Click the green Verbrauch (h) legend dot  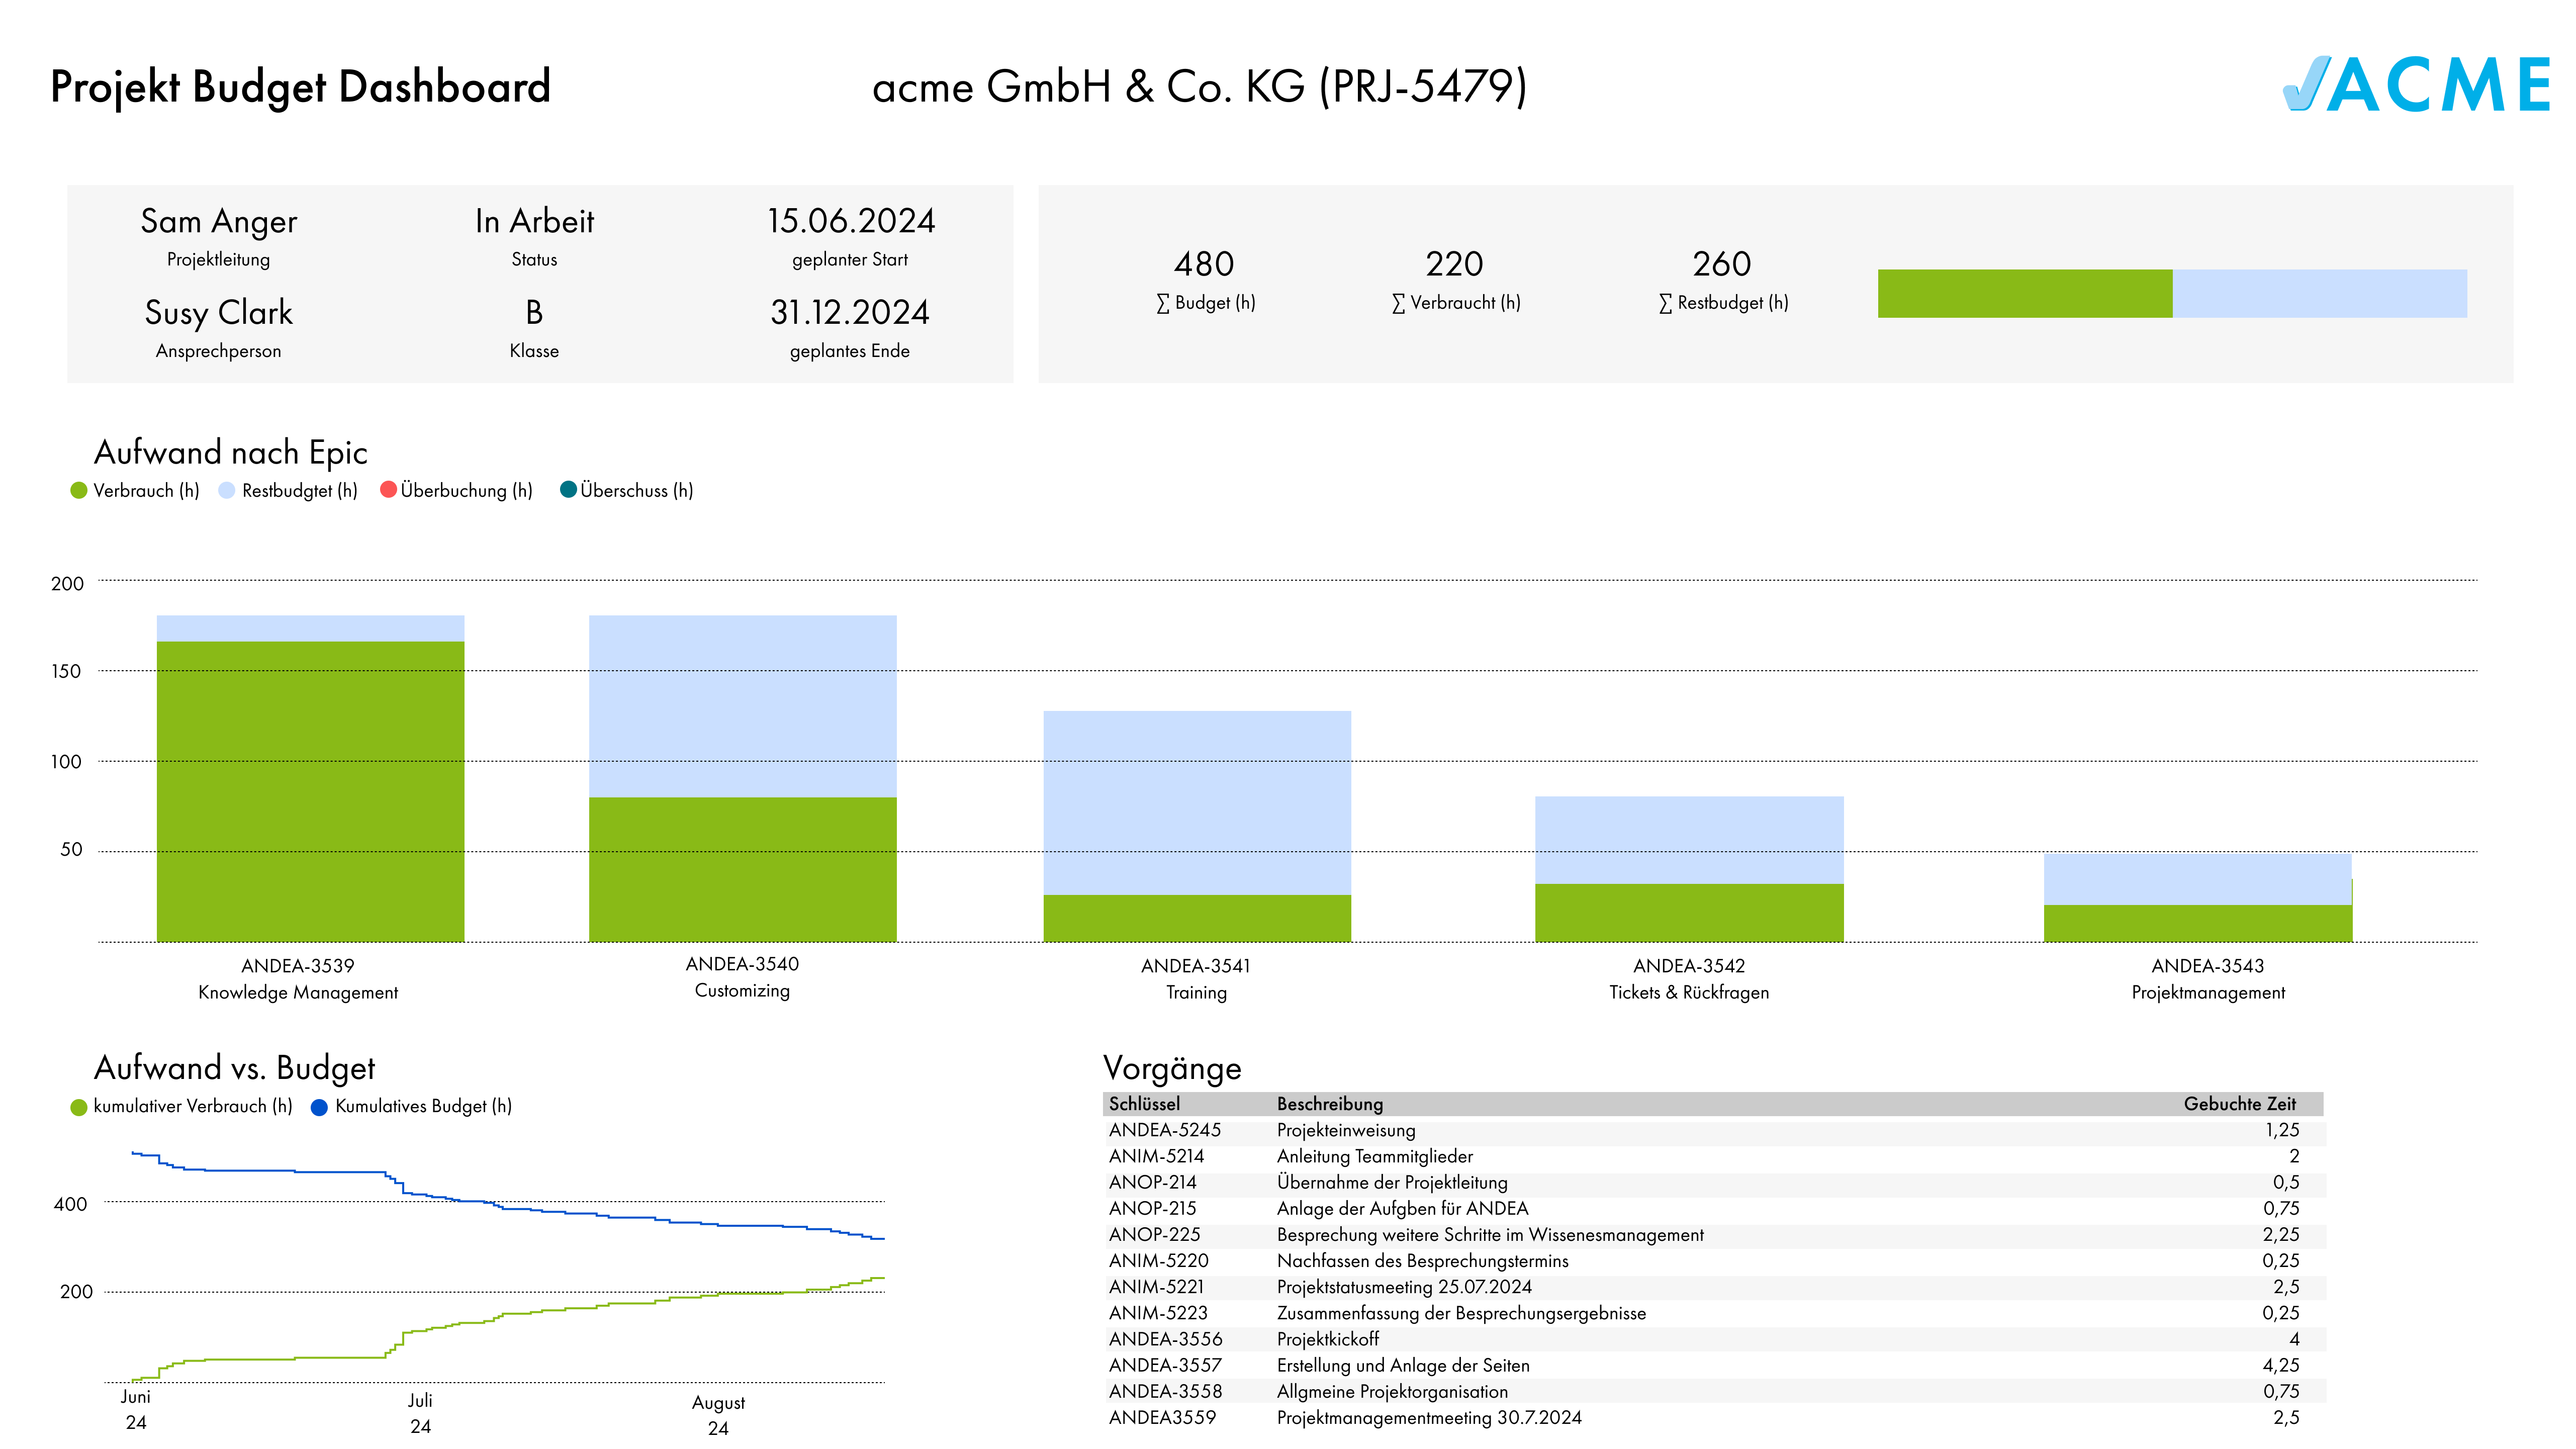[x=79, y=490]
